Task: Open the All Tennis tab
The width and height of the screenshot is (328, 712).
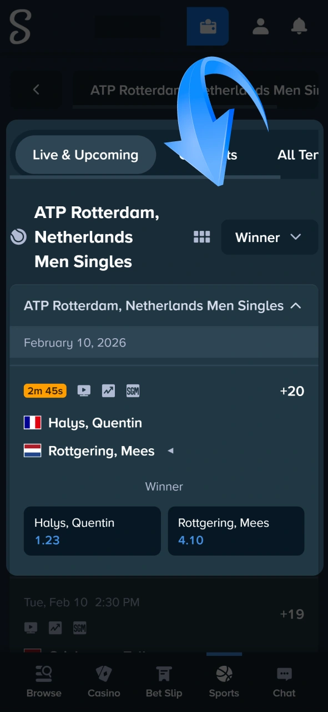Action: click(x=298, y=155)
